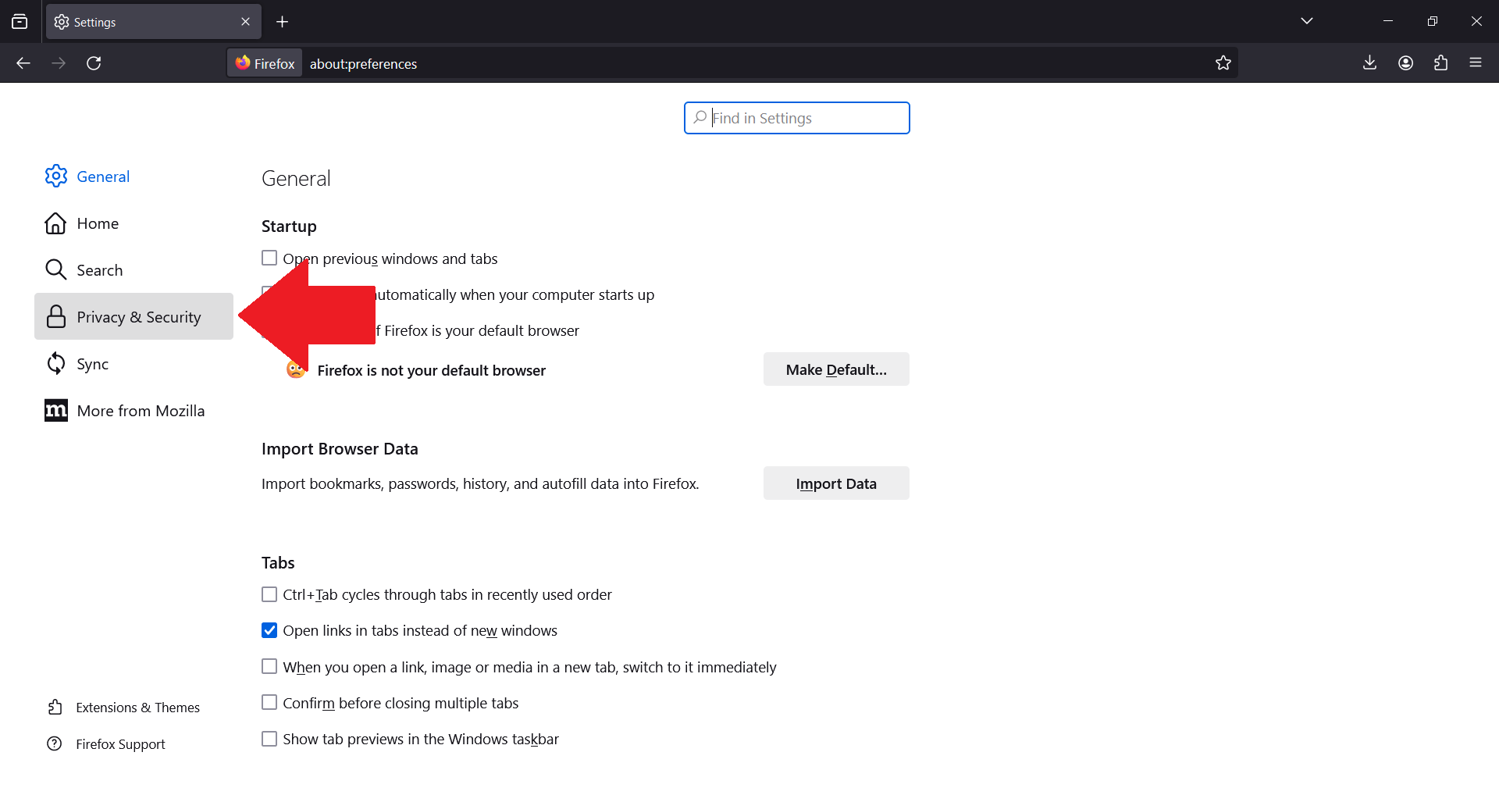This screenshot has height=795, width=1499.
Task: Click the Make Default button
Action: [836, 369]
